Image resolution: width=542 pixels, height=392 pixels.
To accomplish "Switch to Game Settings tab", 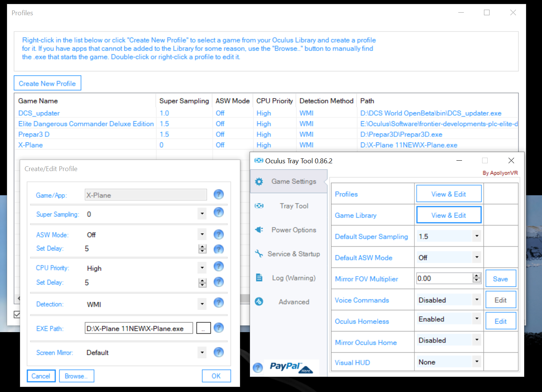I will click(x=289, y=181).
